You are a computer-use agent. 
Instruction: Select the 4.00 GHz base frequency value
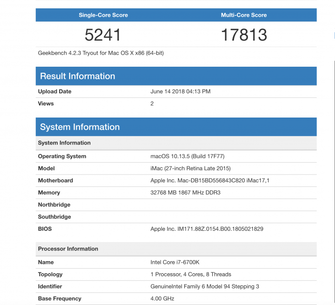[x=162, y=298]
